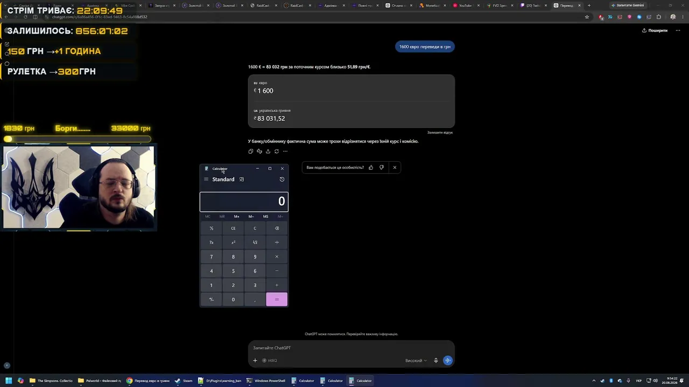Click the microphone dictation icon

click(436, 361)
